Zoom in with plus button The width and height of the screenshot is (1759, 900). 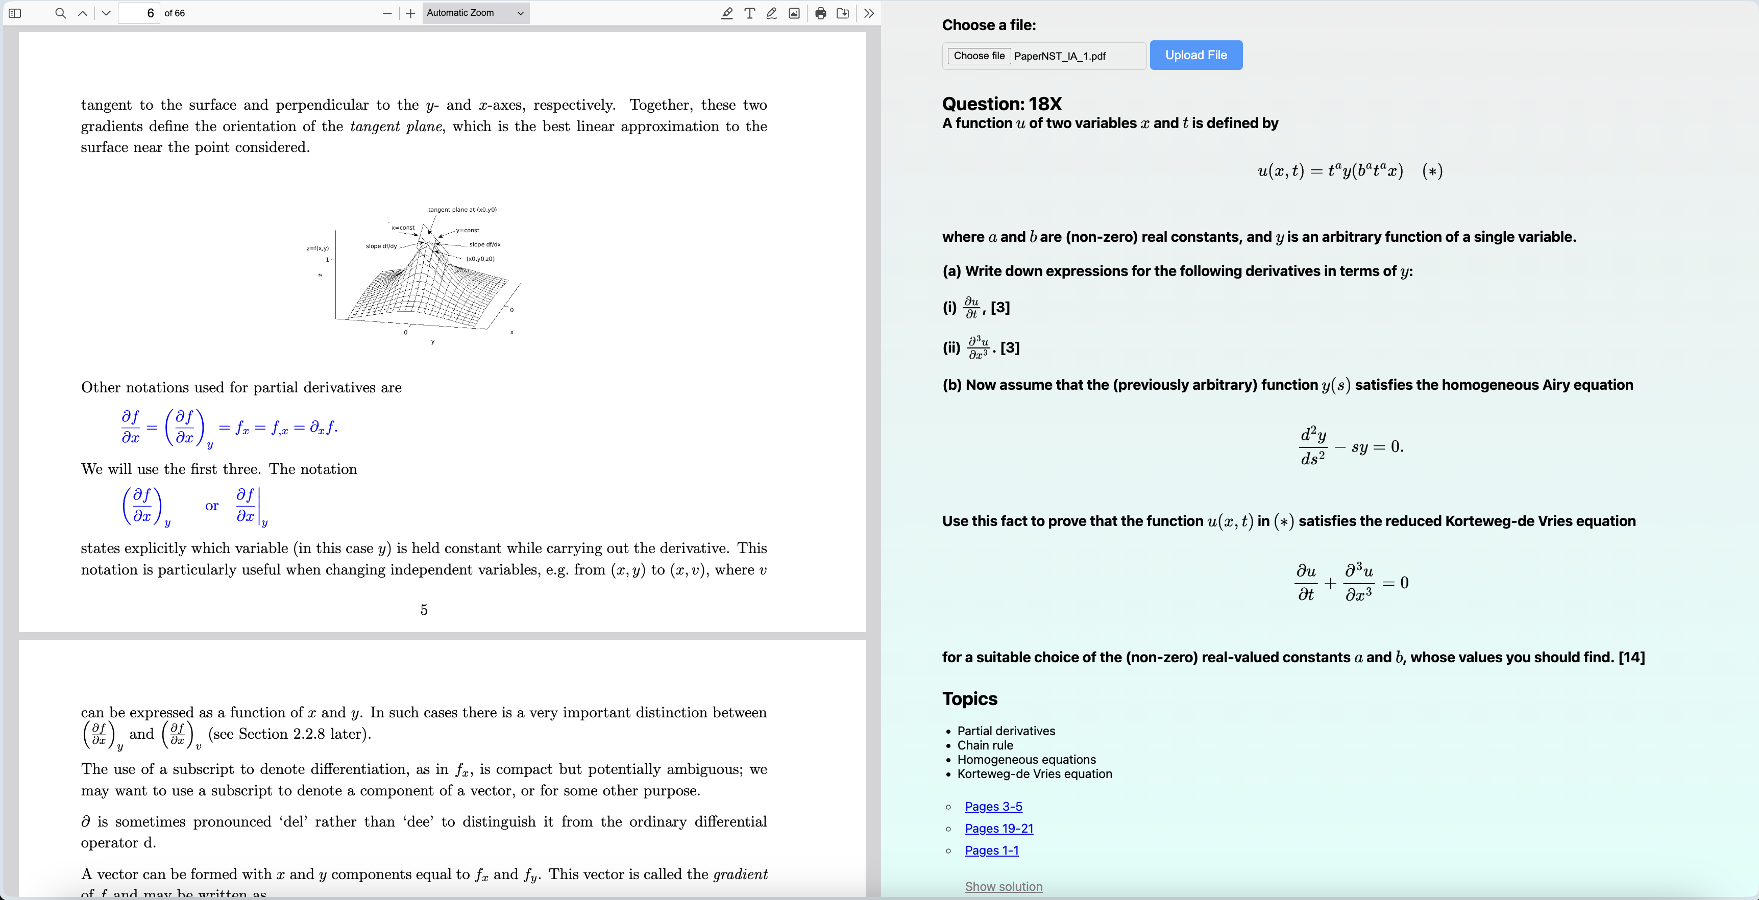(x=410, y=13)
